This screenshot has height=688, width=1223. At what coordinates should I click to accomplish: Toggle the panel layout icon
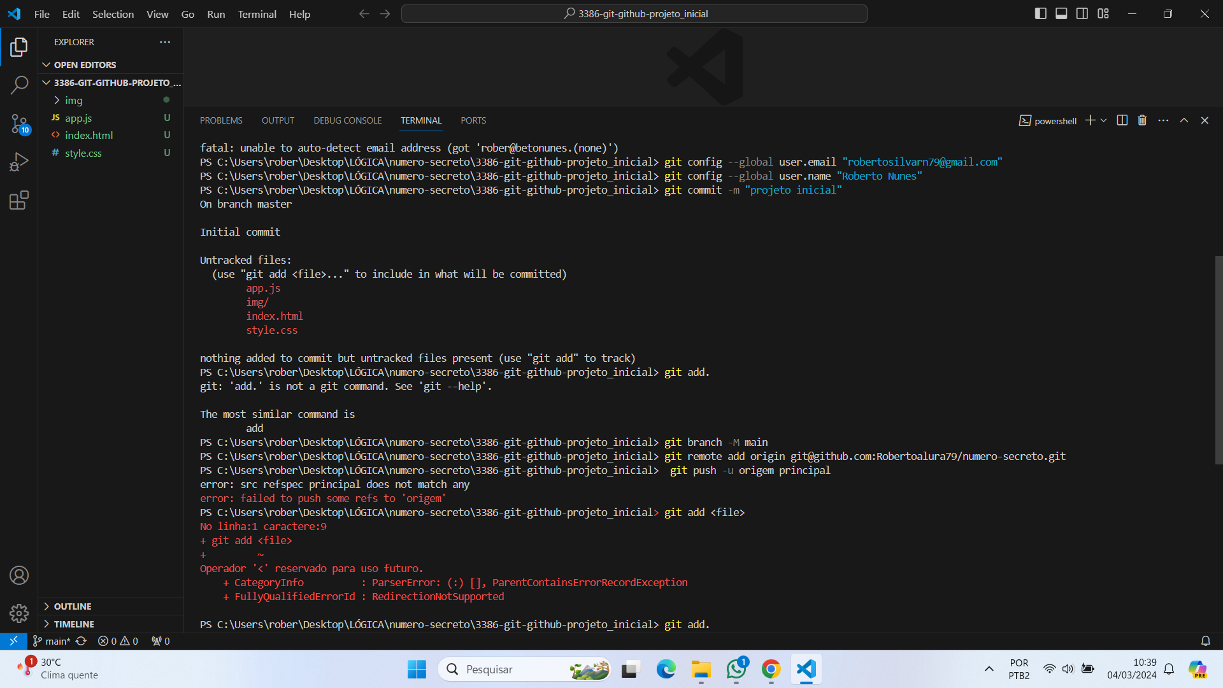(1061, 13)
